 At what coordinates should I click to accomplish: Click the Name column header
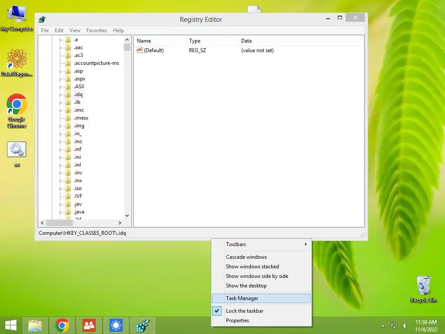(160, 40)
